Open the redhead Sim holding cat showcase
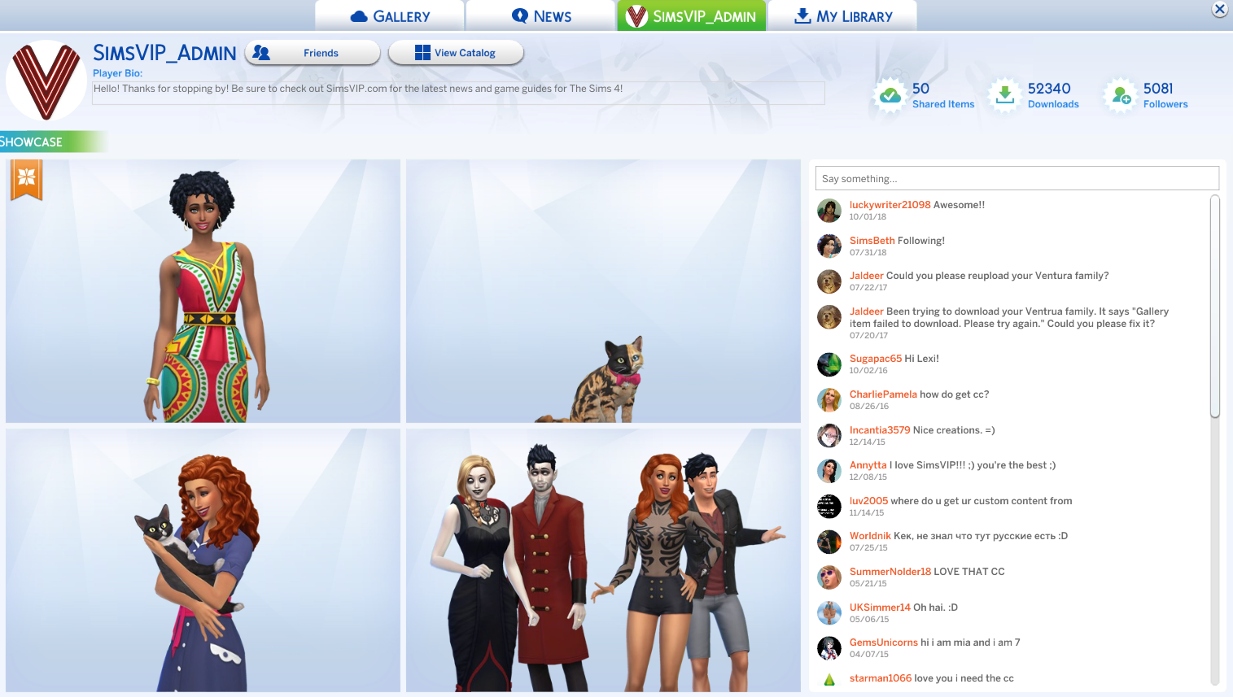The height and width of the screenshot is (697, 1233). coord(203,560)
